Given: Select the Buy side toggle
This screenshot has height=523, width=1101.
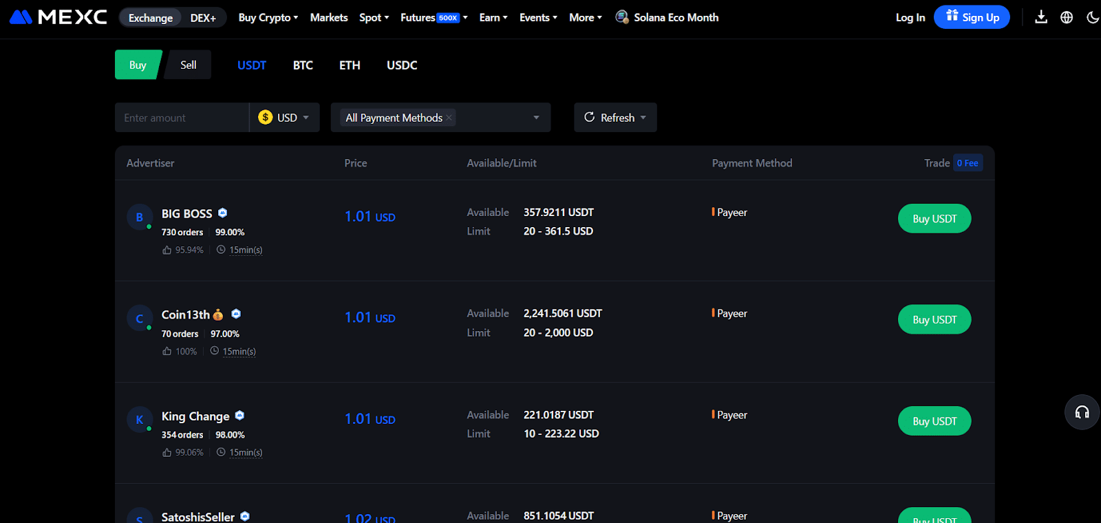Looking at the screenshot, I should [x=138, y=65].
